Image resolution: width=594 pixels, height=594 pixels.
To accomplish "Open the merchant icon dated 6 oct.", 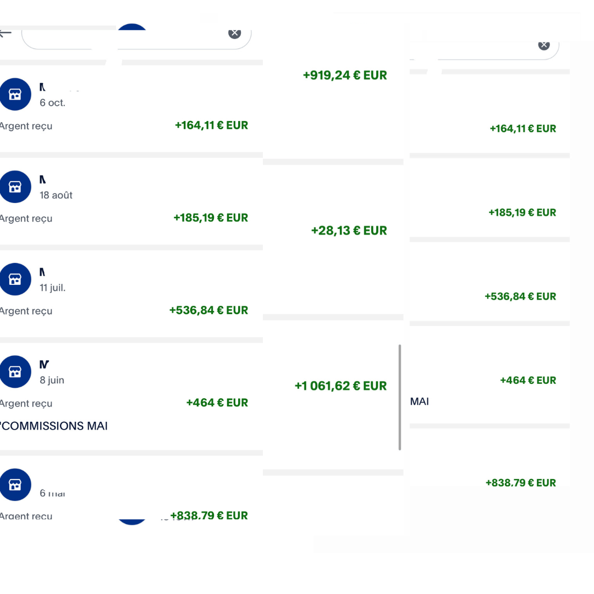I will [x=15, y=95].
